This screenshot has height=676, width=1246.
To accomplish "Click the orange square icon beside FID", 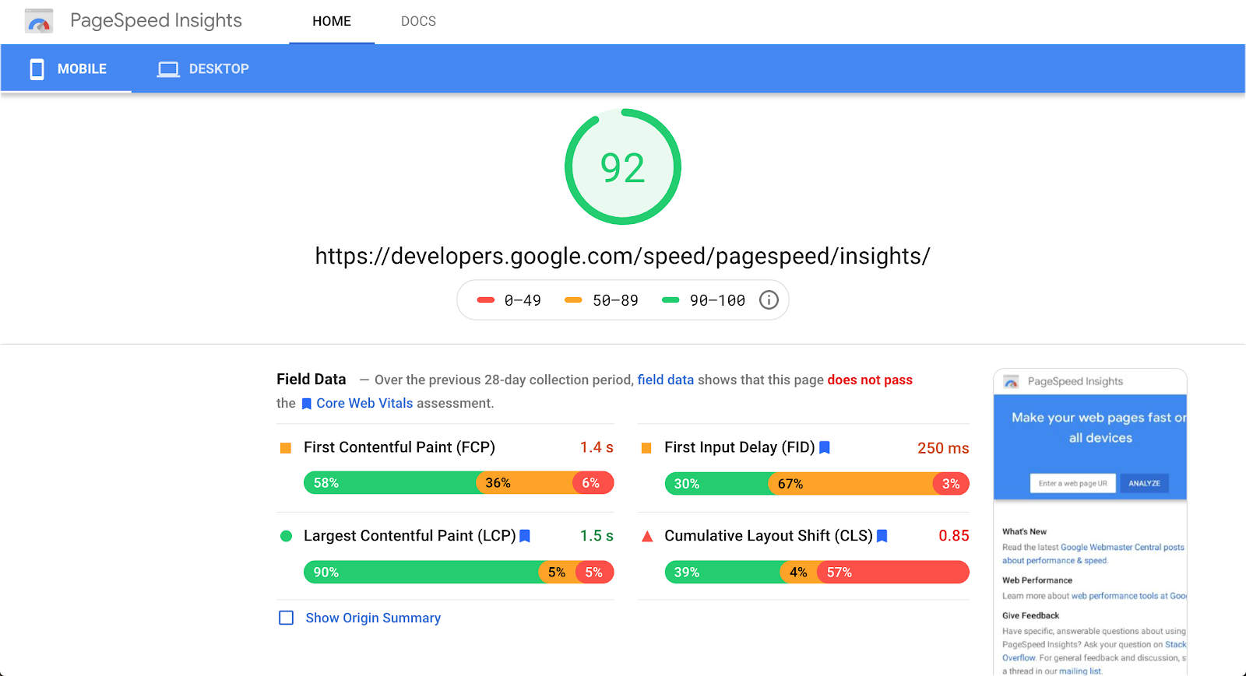I will coord(646,448).
